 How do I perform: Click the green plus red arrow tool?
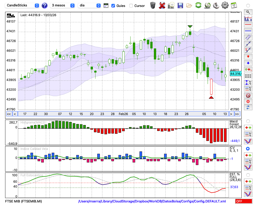coord(248,69)
